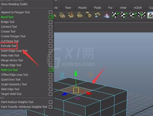Open option box for Append to Polygon Tool
This screenshot has height=116, width=153.
tap(50, 12)
